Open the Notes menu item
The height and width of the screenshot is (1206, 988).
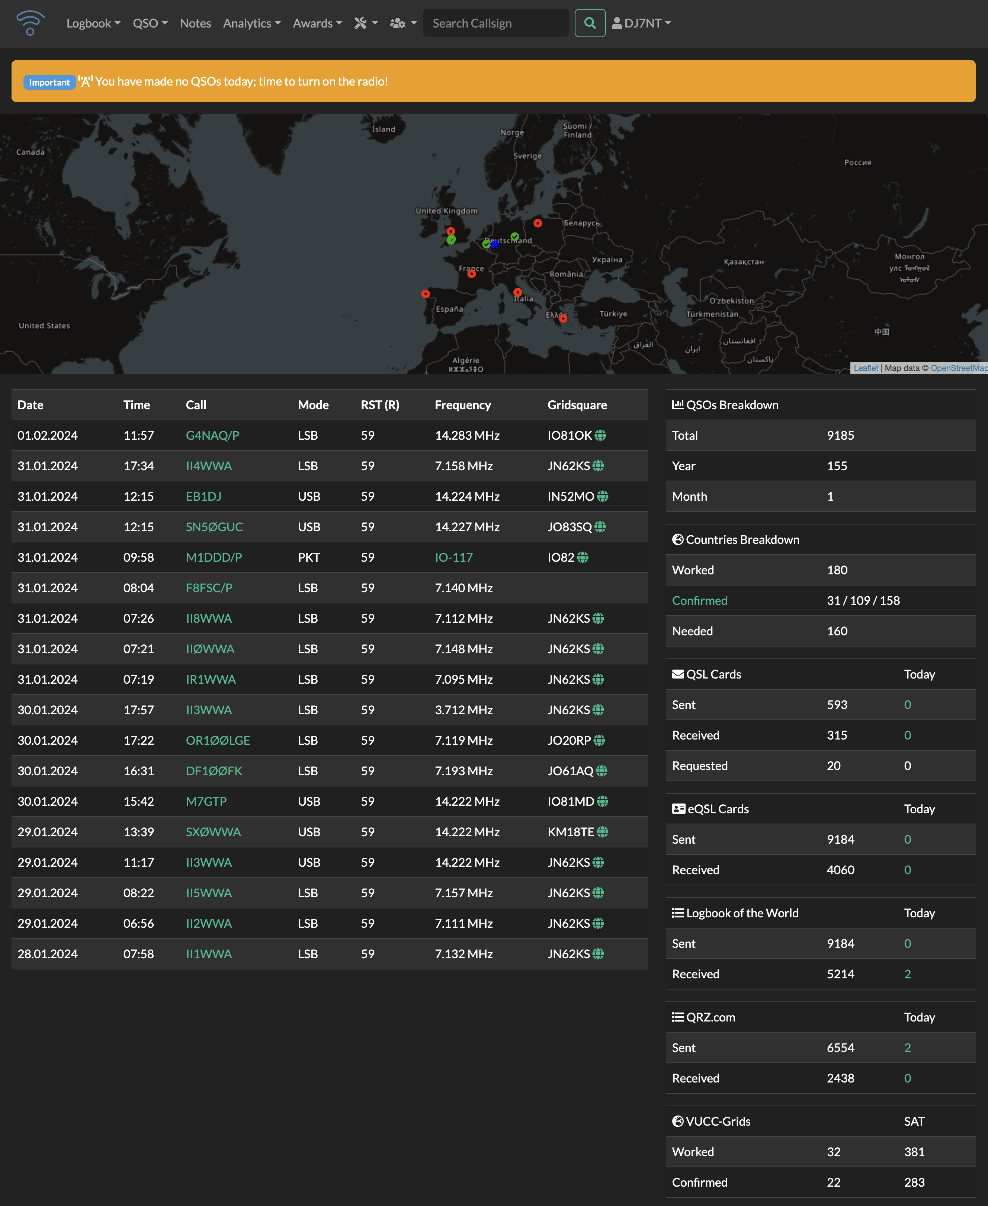(x=195, y=23)
